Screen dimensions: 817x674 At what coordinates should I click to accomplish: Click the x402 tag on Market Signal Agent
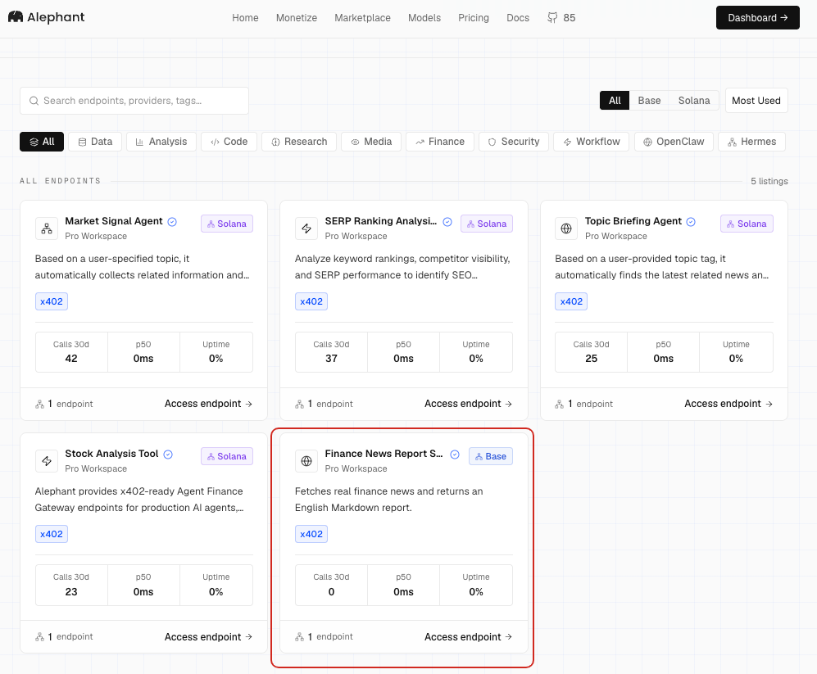click(x=52, y=301)
